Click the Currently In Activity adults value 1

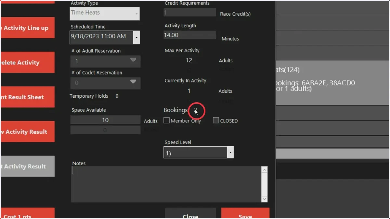click(x=189, y=91)
